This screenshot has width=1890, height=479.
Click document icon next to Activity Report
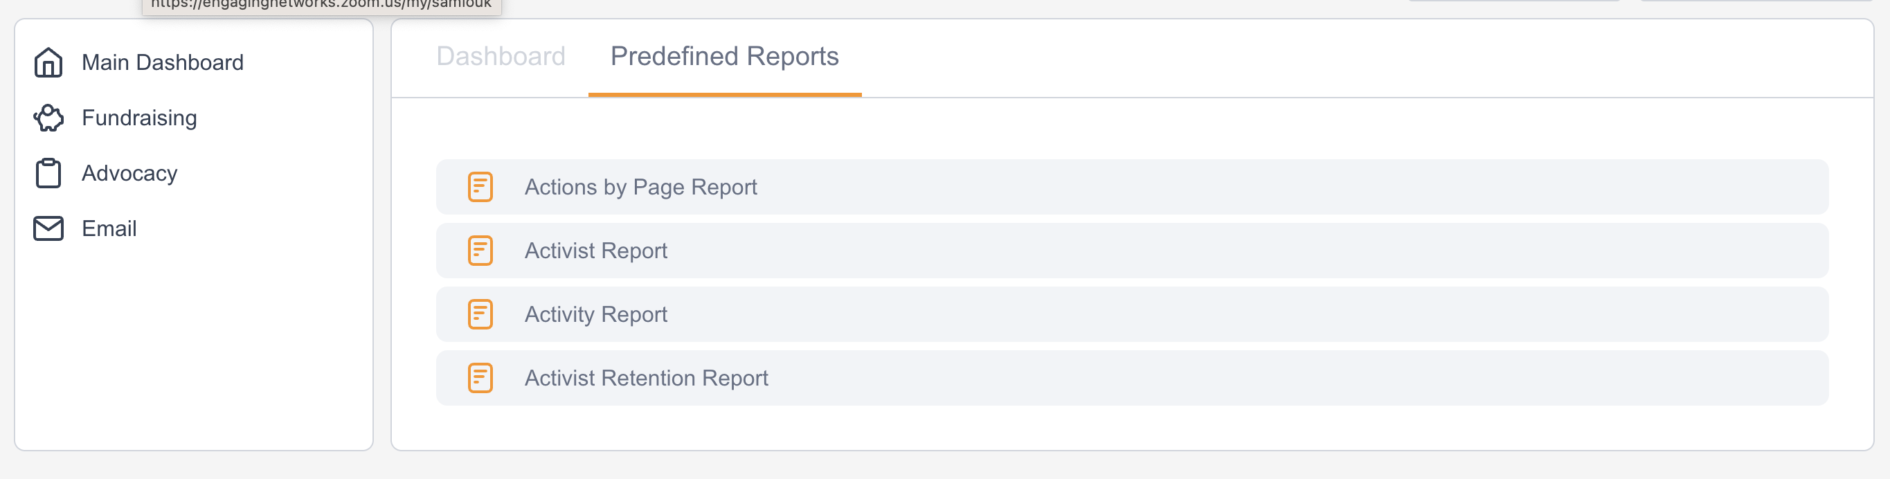click(x=480, y=314)
